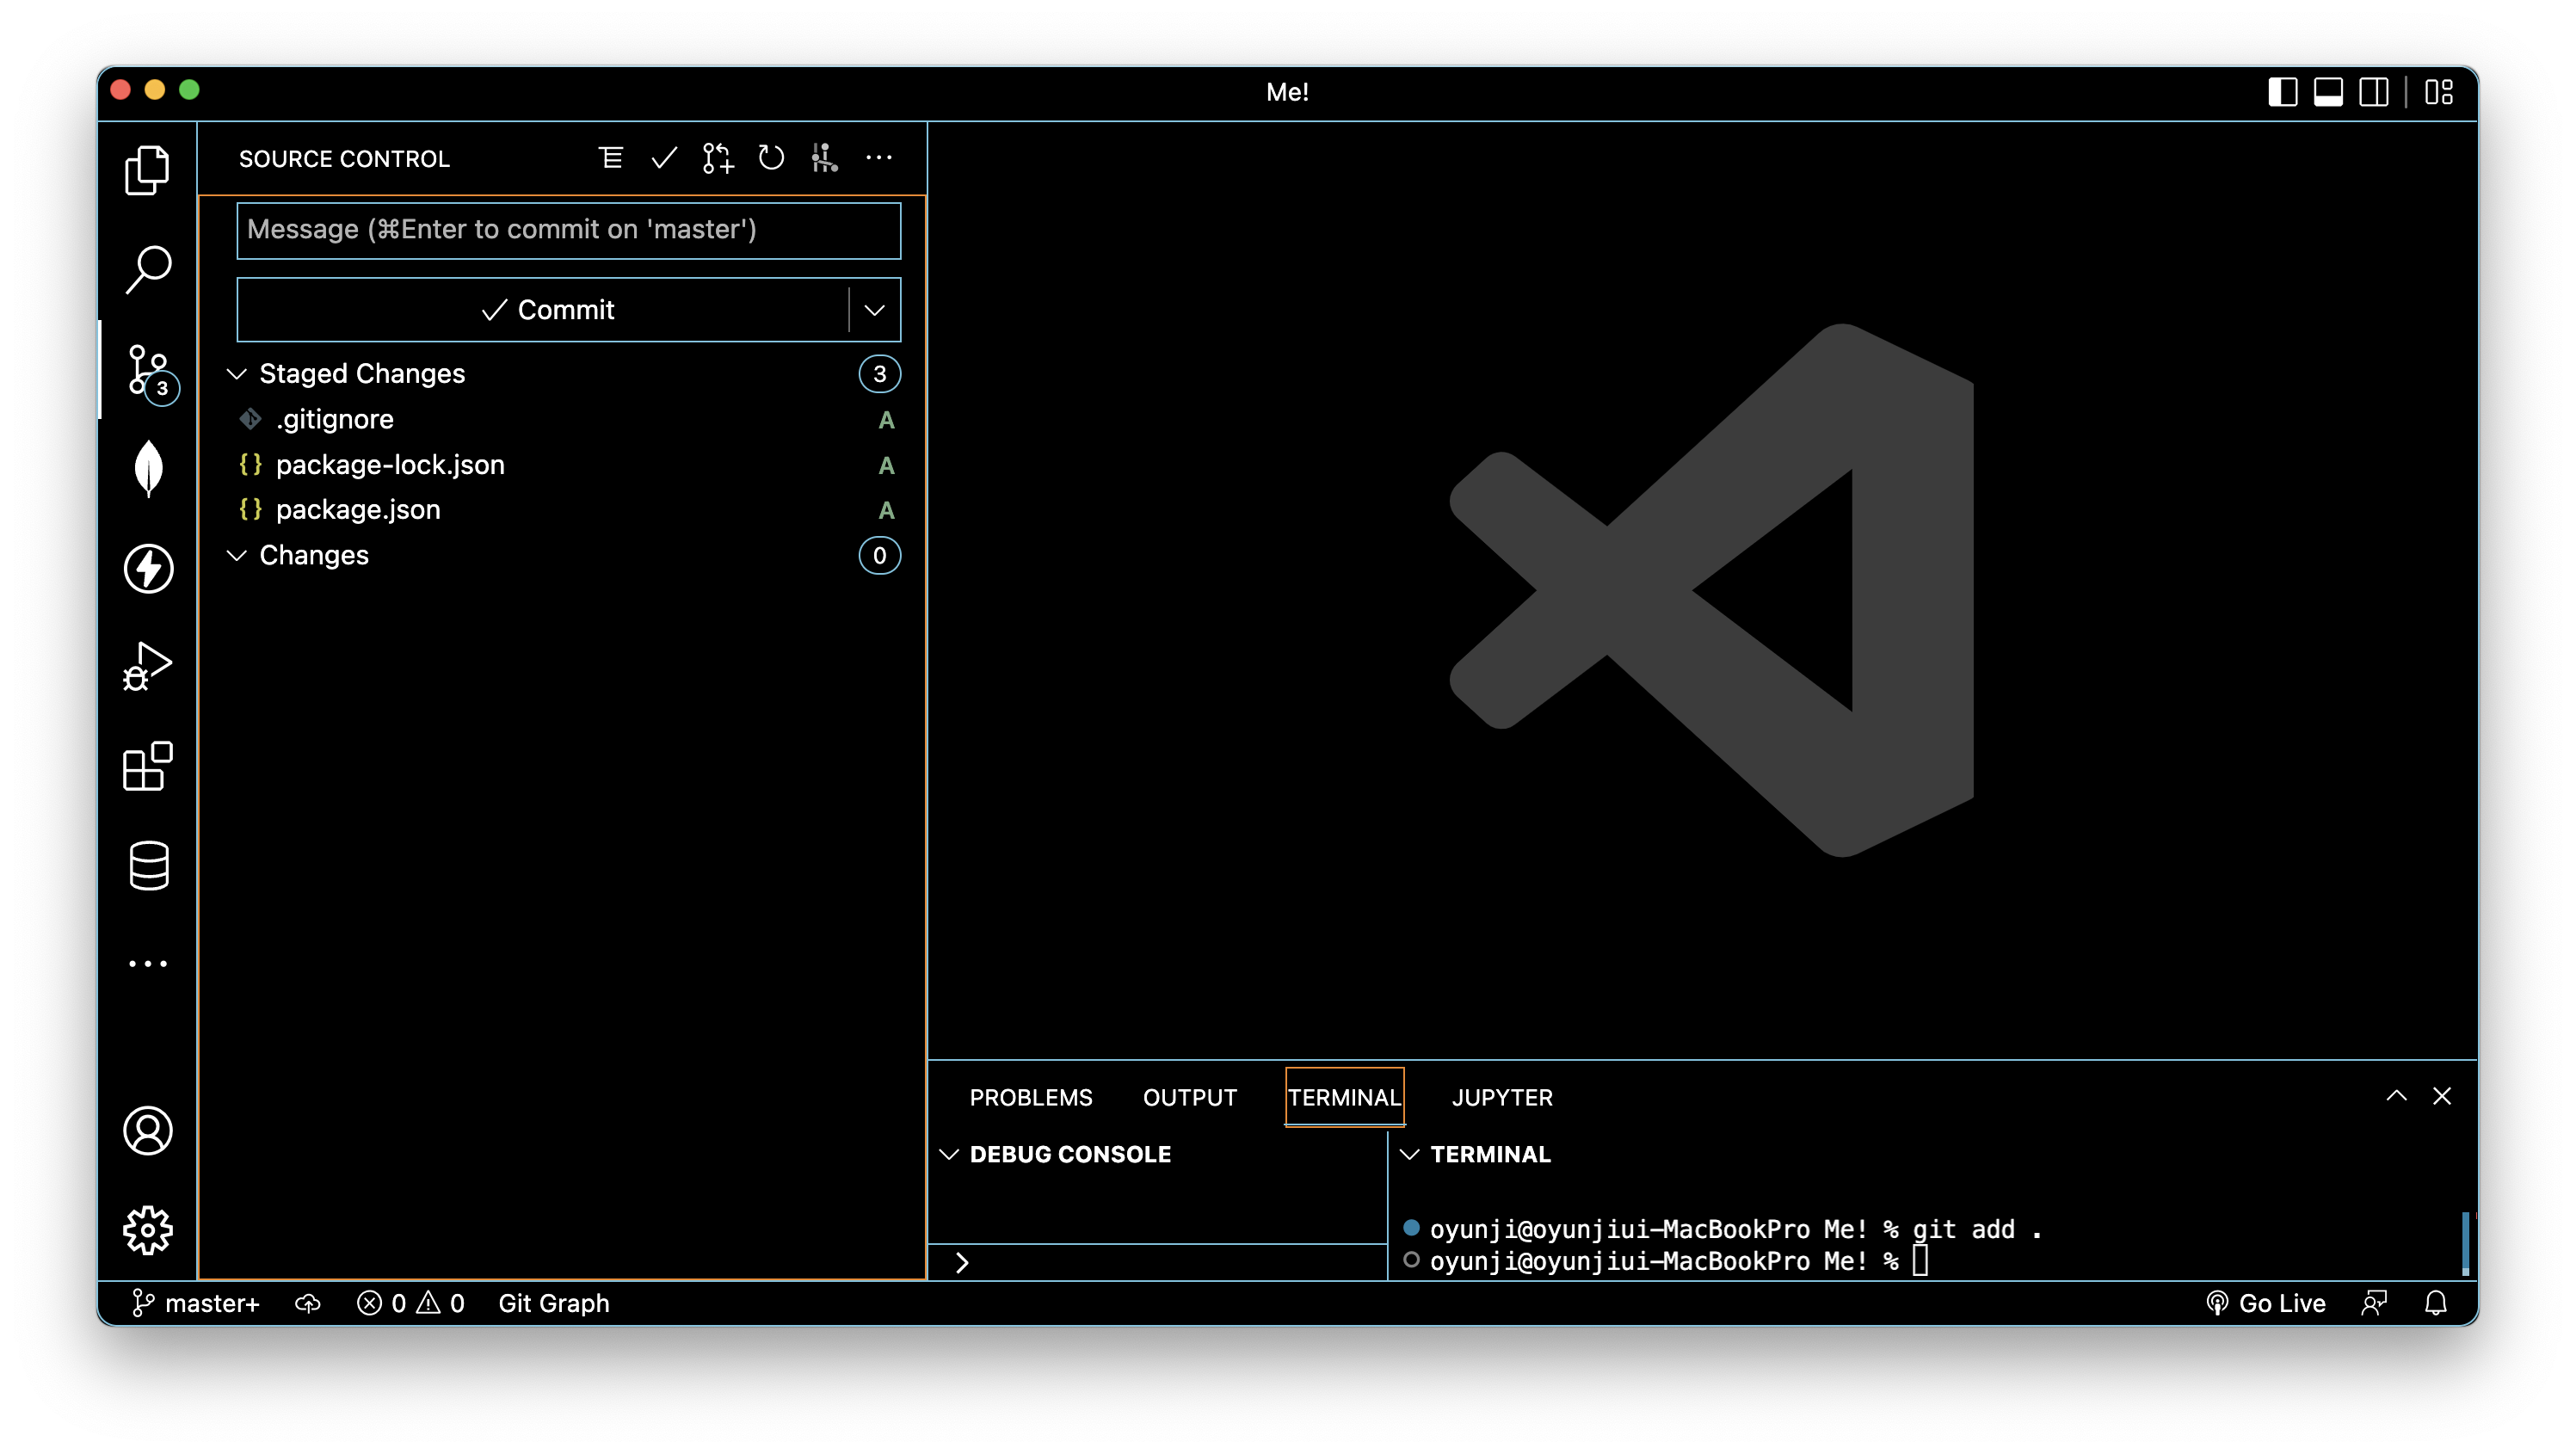The width and height of the screenshot is (2576, 1454).
Task: Open the Thunder Client lightning icon
Action: pos(148,568)
